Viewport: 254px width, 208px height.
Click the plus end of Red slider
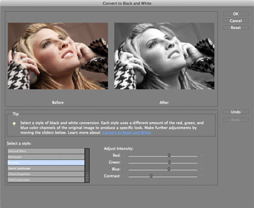[x=201, y=155]
